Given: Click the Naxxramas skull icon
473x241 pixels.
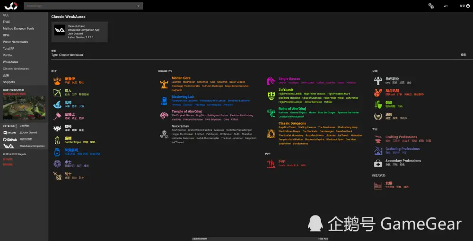Looking at the screenshot, I should (164, 134).
